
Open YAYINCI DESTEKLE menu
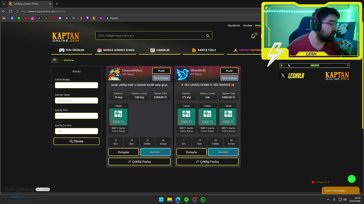(247, 50)
